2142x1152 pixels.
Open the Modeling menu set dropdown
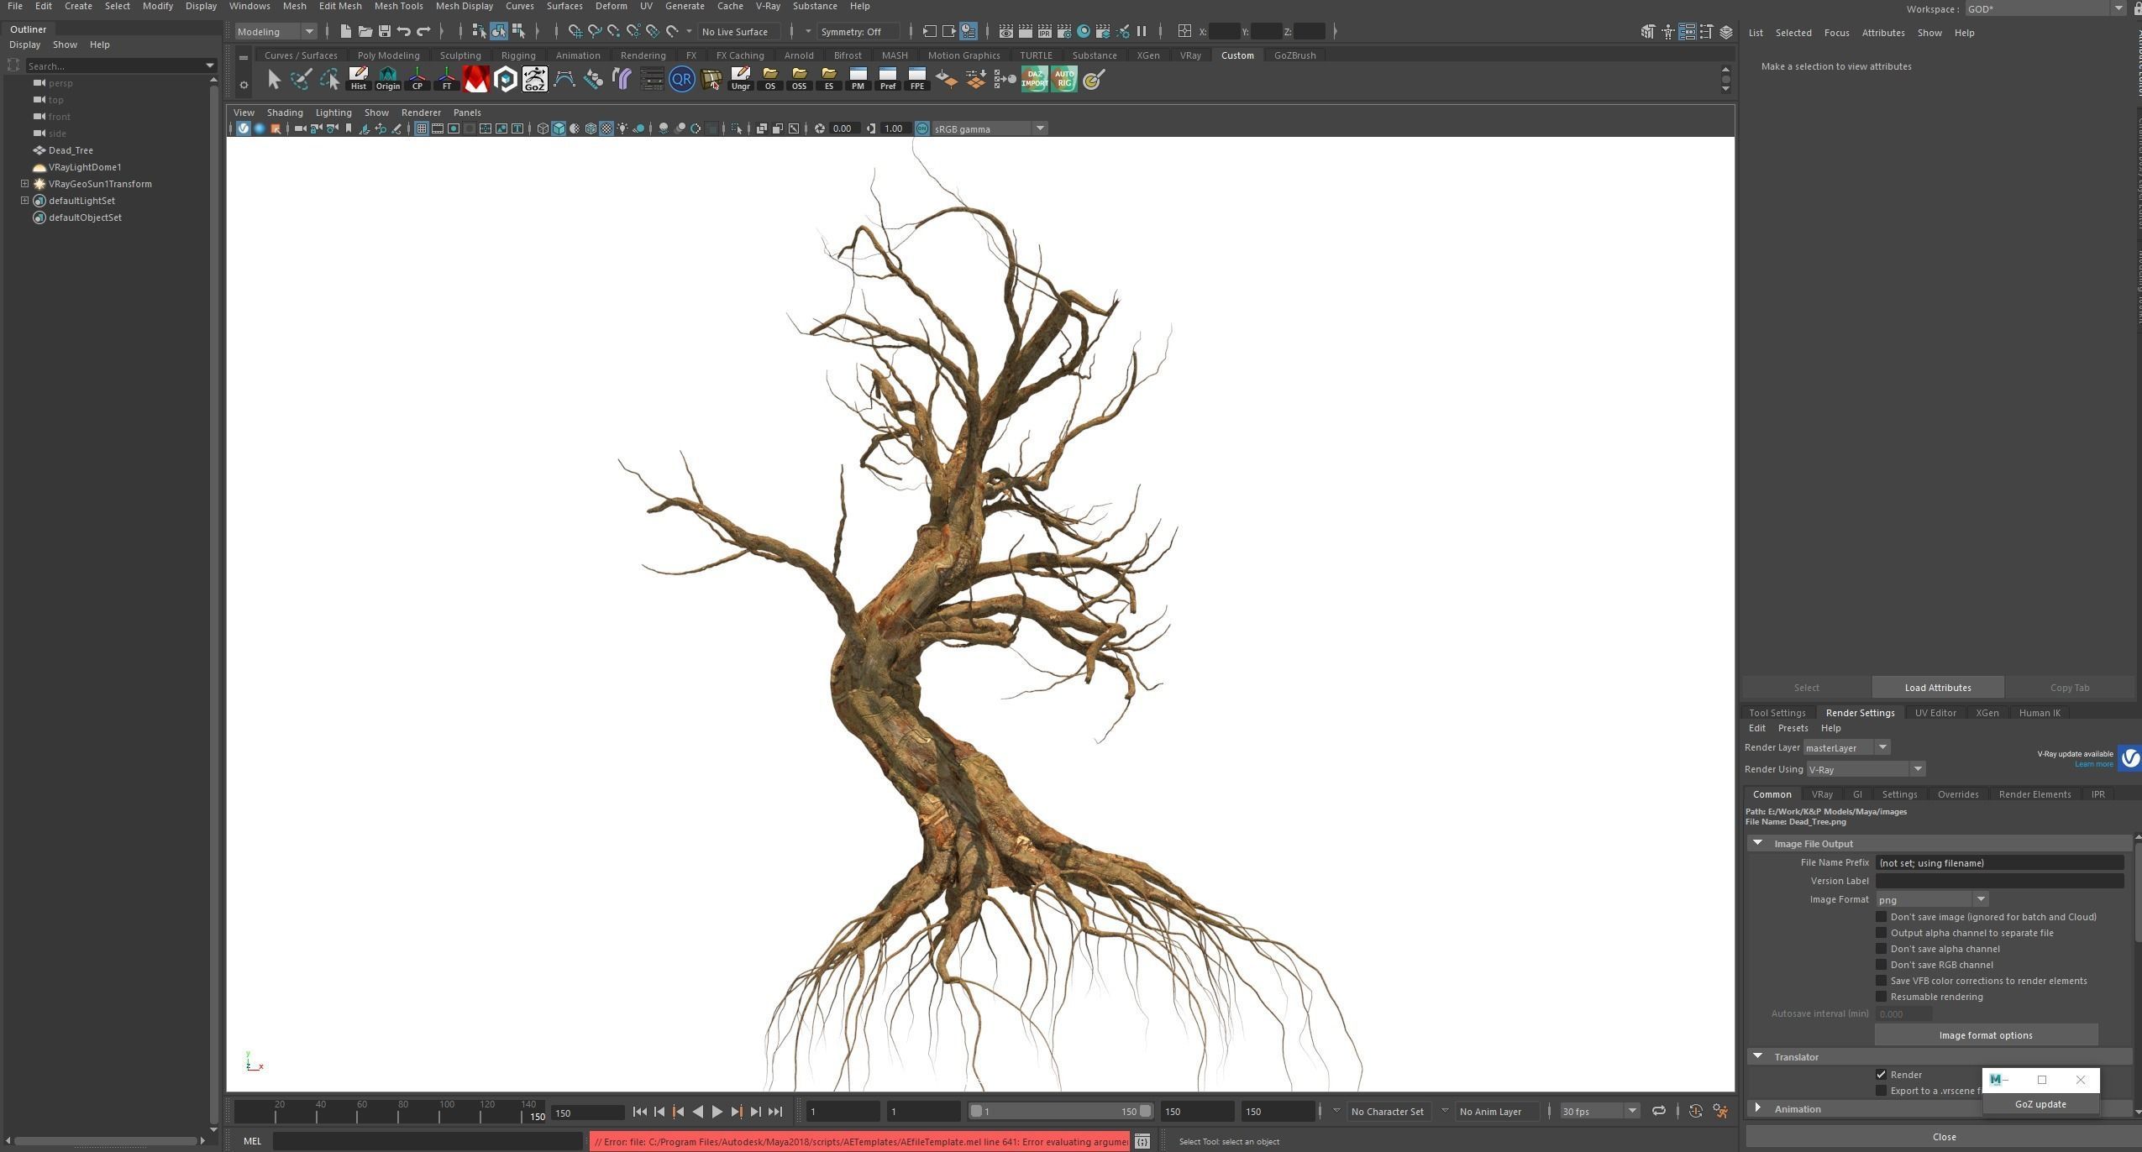click(x=276, y=31)
